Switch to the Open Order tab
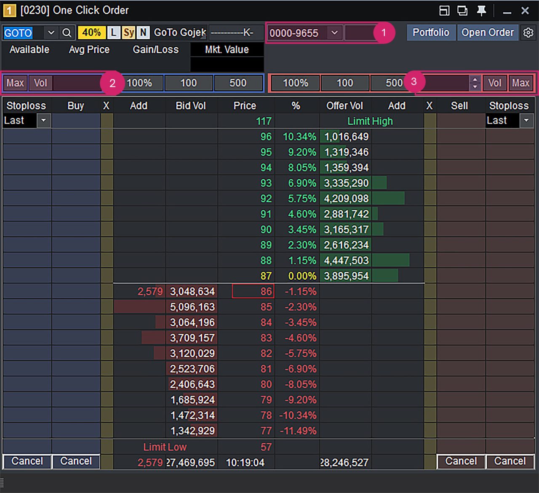This screenshot has height=493, width=539. [x=488, y=32]
